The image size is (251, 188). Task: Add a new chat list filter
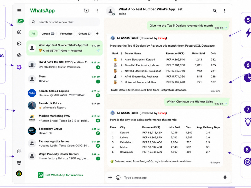(97, 34)
